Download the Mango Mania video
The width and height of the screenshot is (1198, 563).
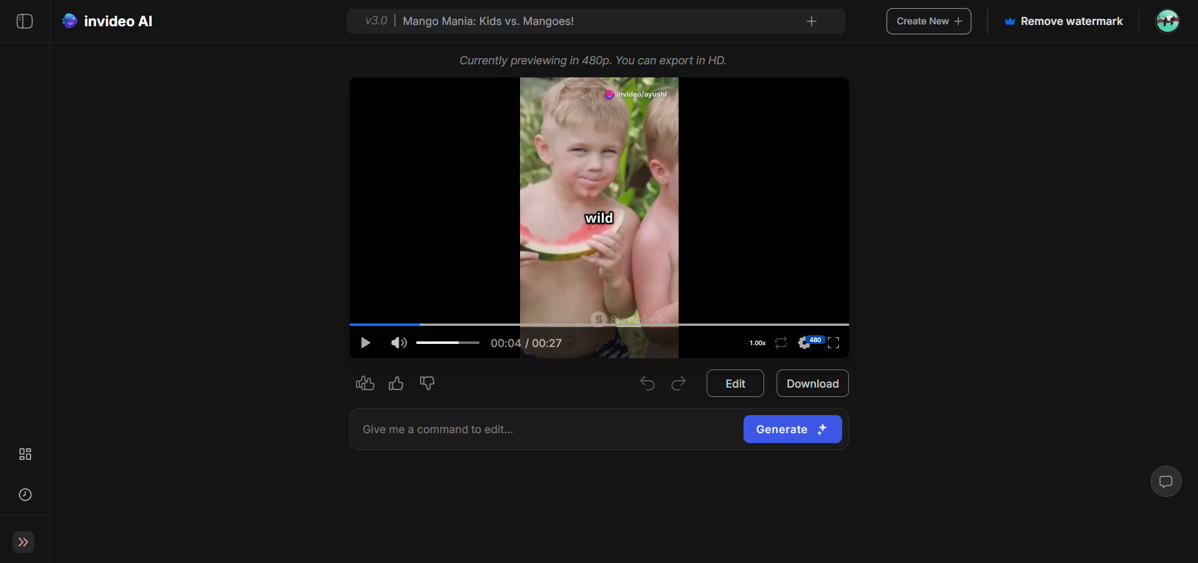(812, 383)
